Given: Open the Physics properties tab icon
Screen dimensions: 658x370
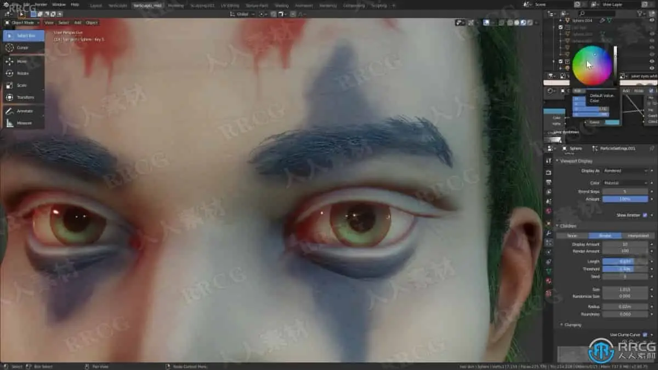Looking at the screenshot, I should pyautogui.click(x=548, y=252).
